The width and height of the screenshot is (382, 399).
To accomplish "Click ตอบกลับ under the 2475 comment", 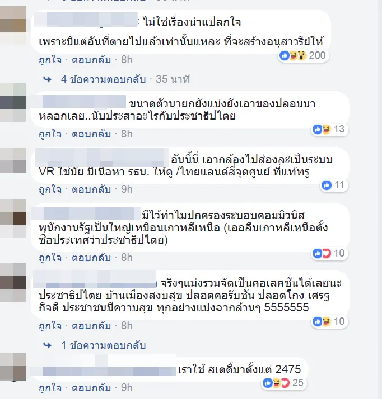I will [x=91, y=388].
